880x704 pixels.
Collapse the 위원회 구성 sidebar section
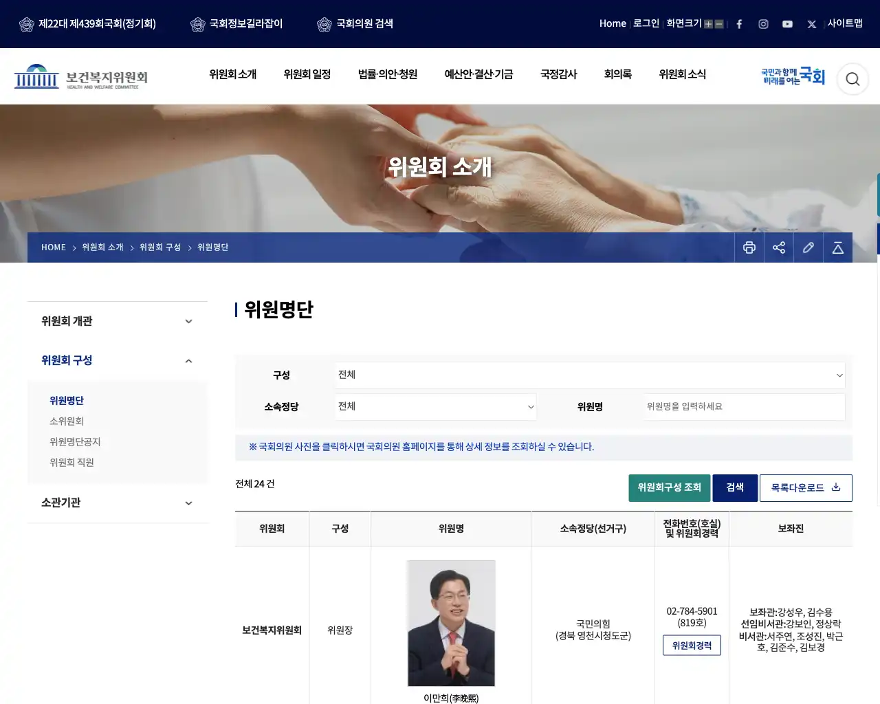[118, 360]
